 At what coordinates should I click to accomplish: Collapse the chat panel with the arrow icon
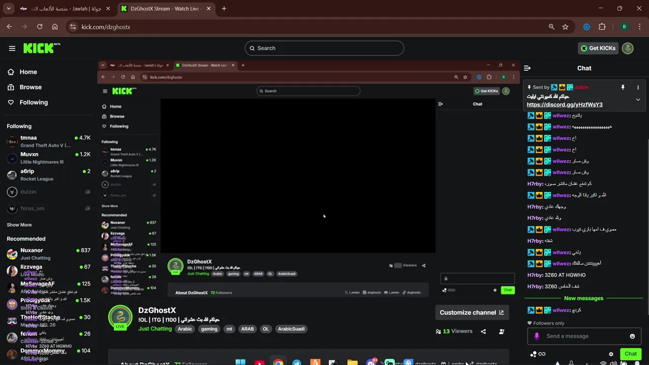[527, 68]
